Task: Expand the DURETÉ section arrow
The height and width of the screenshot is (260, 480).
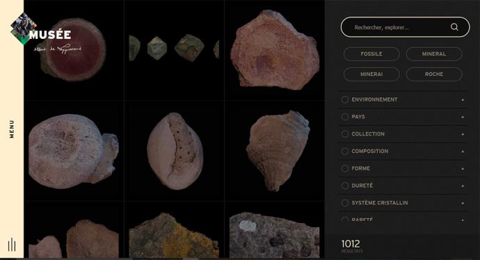Action: (x=463, y=186)
